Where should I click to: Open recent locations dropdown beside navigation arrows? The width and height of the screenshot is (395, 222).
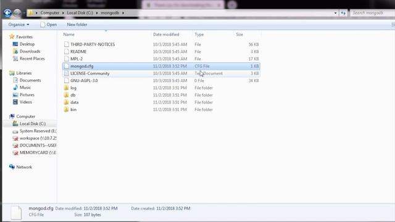tap(24, 13)
